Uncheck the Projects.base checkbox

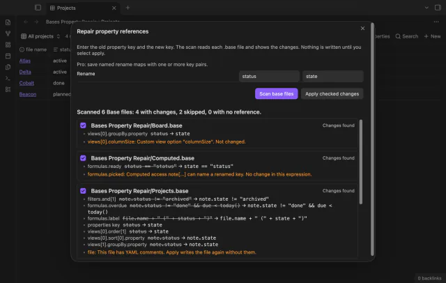click(x=83, y=191)
